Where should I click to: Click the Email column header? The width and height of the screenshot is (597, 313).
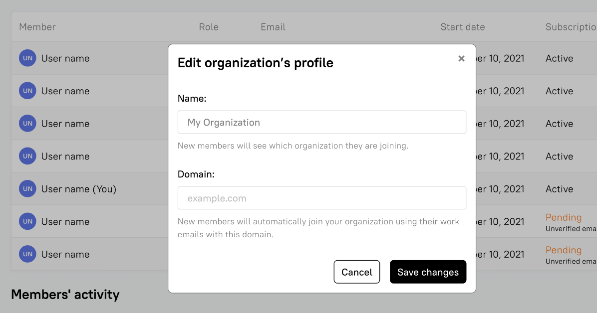point(273,27)
